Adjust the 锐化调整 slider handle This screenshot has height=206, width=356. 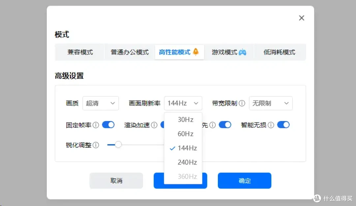click(x=118, y=144)
